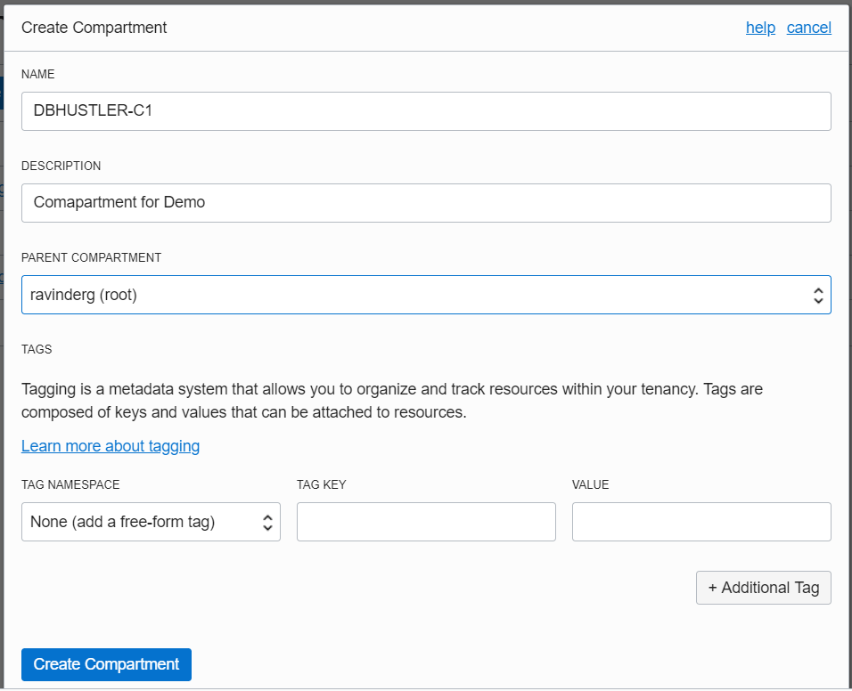
Task: Click the TAG KEY column label
Action: (321, 484)
